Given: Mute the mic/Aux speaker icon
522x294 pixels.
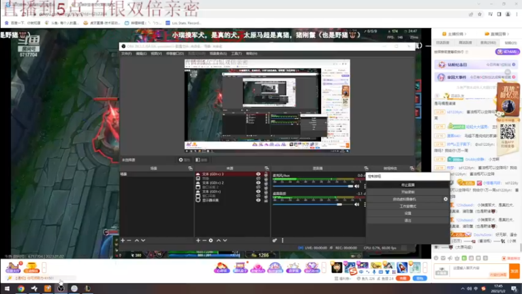Looking at the screenshot, I should pyautogui.click(x=357, y=186).
